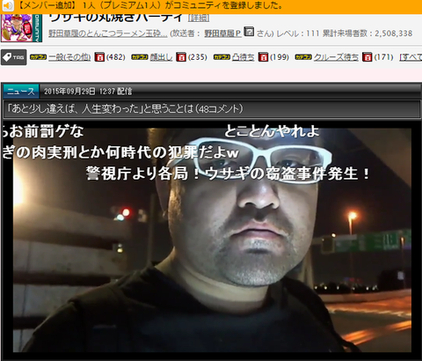Click the orange member-added notification text

pos(150,5)
